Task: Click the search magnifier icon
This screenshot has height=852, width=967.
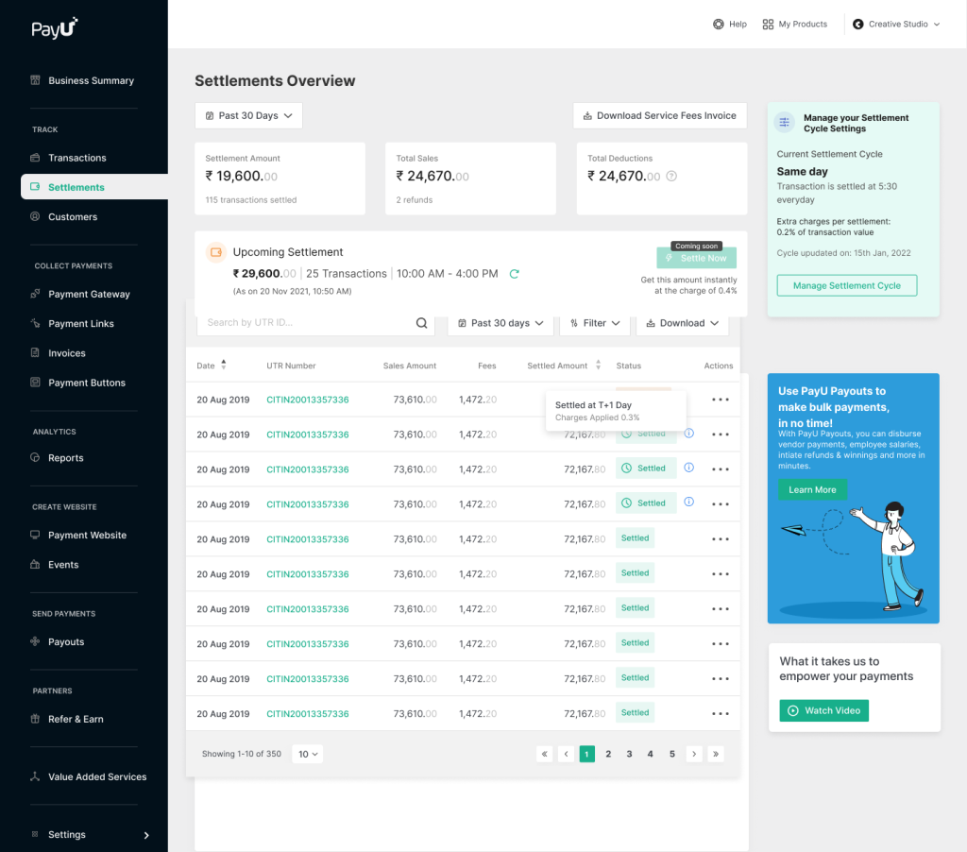Action: (422, 323)
